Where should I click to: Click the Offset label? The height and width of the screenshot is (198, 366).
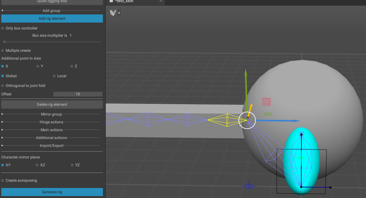[x=6, y=94]
